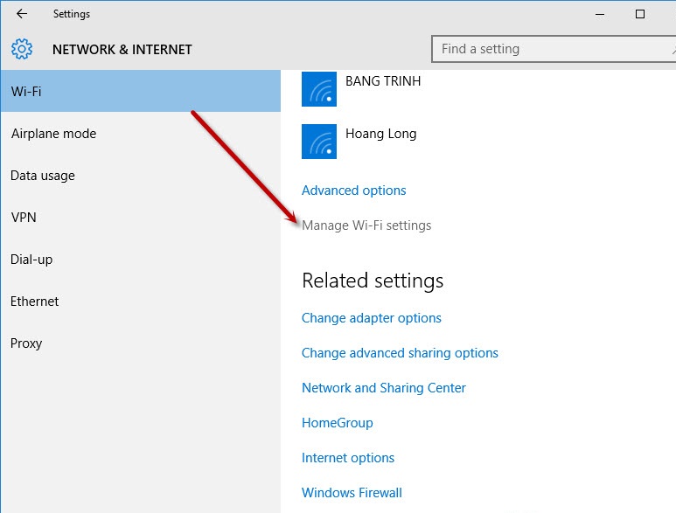Open the HomeGroup link
Screen dimensions: 676x513
point(338,422)
